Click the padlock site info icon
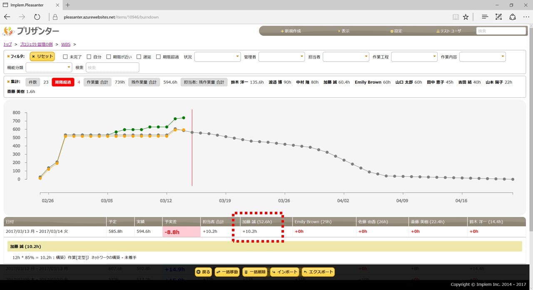This screenshot has width=533, height=290. click(x=55, y=17)
